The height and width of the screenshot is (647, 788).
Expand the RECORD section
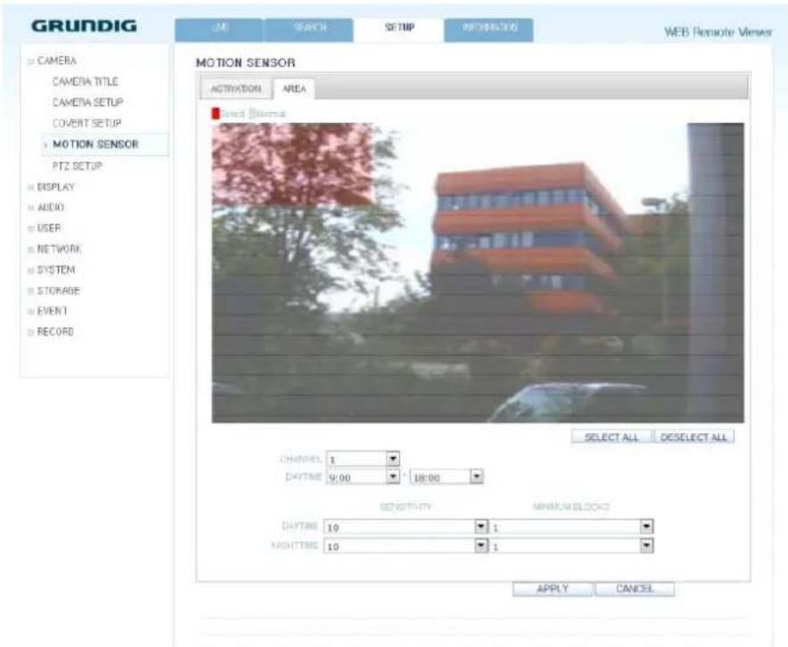31,332
